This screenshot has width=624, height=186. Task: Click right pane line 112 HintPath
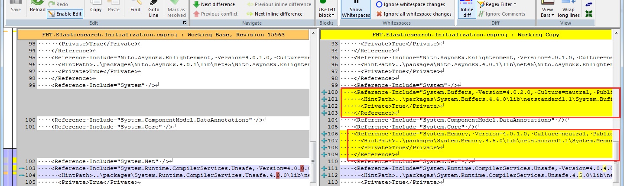[477, 175]
